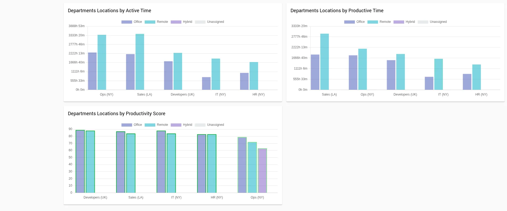Click 'IT (NY)' axis label in Productivity Score
Screen dimensions: 507x211
(176, 197)
